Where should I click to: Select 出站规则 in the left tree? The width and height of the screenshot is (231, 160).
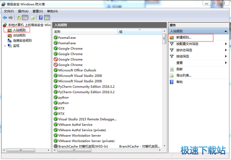[19, 35]
